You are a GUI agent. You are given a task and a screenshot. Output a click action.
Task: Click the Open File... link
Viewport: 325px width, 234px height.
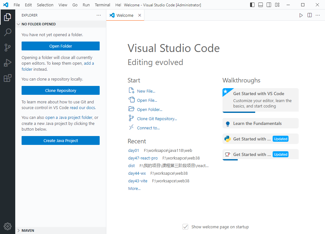(147, 100)
